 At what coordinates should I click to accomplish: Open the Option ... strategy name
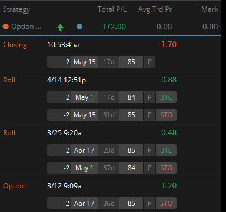tap(26, 26)
